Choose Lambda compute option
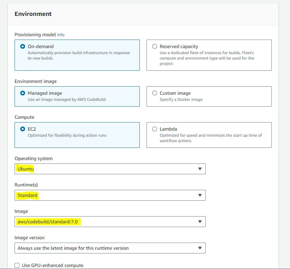The image size is (290, 269). point(155,129)
